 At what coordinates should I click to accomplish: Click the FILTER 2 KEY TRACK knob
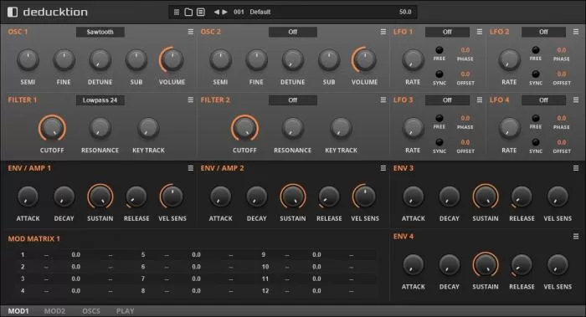coord(341,128)
